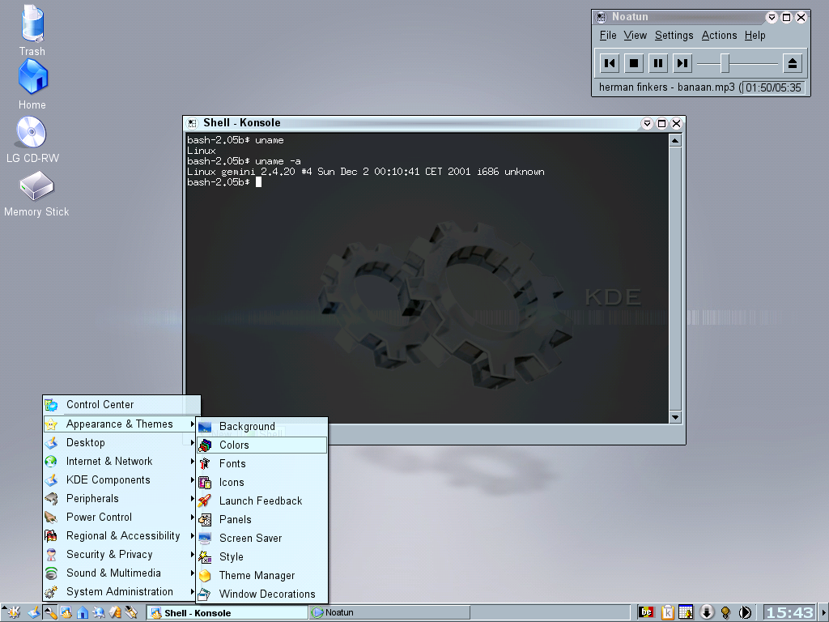Screen dimensions: 829x622
Task: Open the Noatun Settings menu
Action: click(x=674, y=36)
